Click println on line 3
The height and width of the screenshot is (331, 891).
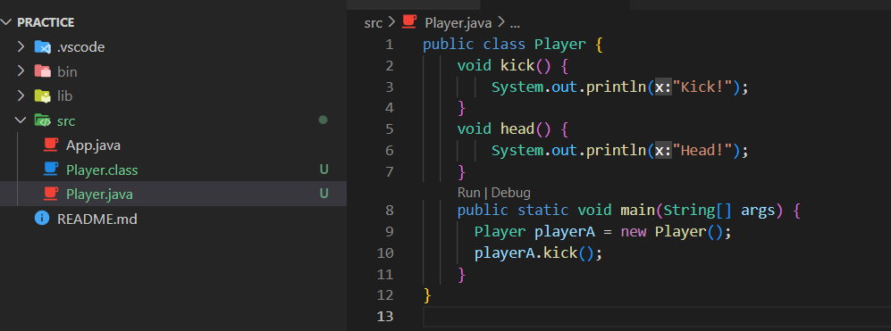[x=616, y=87]
